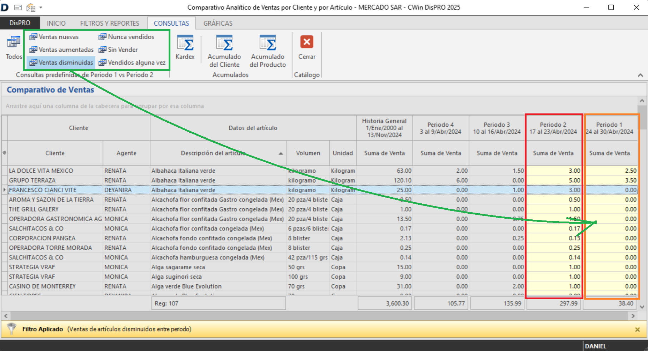
Task: Click the Agente column header
Action: point(126,153)
